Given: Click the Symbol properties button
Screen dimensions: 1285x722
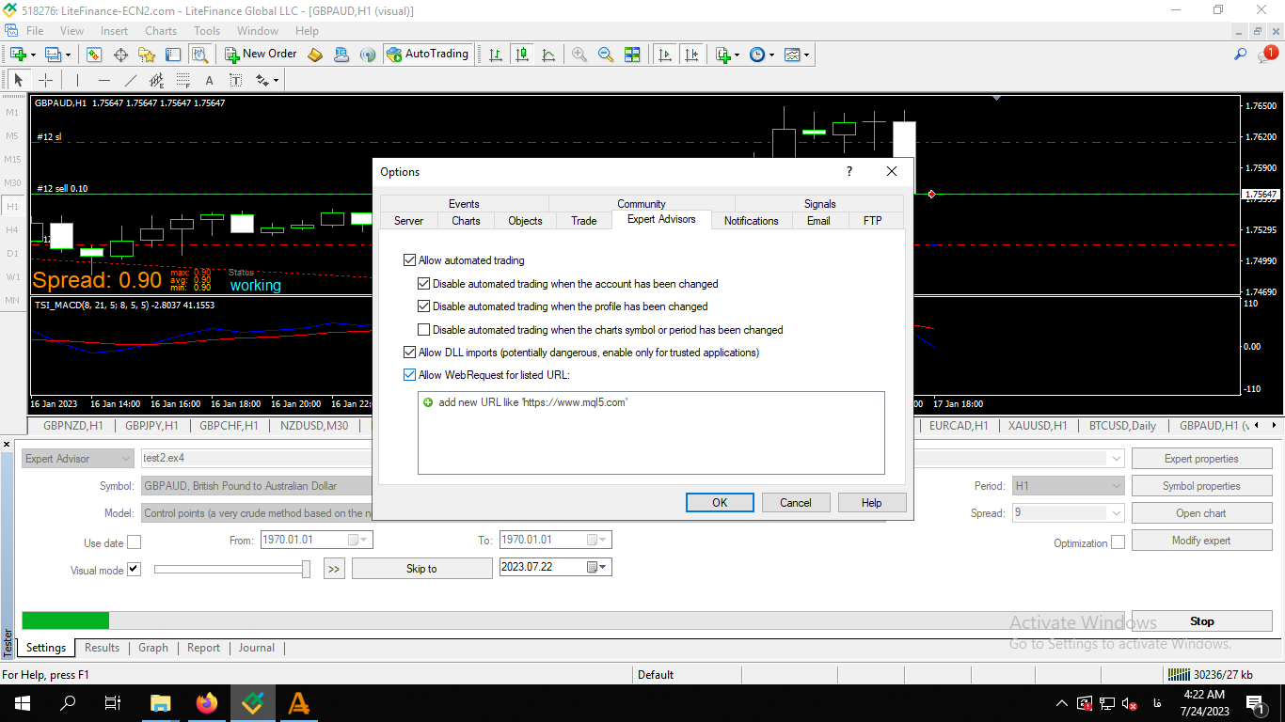Looking at the screenshot, I should click(1201, 486).
